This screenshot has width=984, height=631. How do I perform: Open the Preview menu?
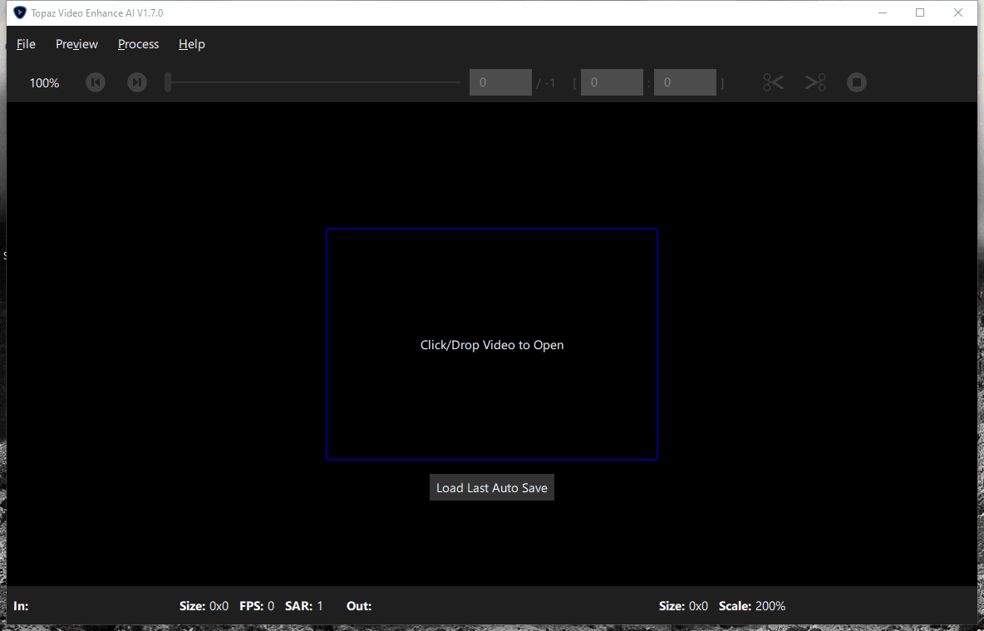tap(76, 44)
